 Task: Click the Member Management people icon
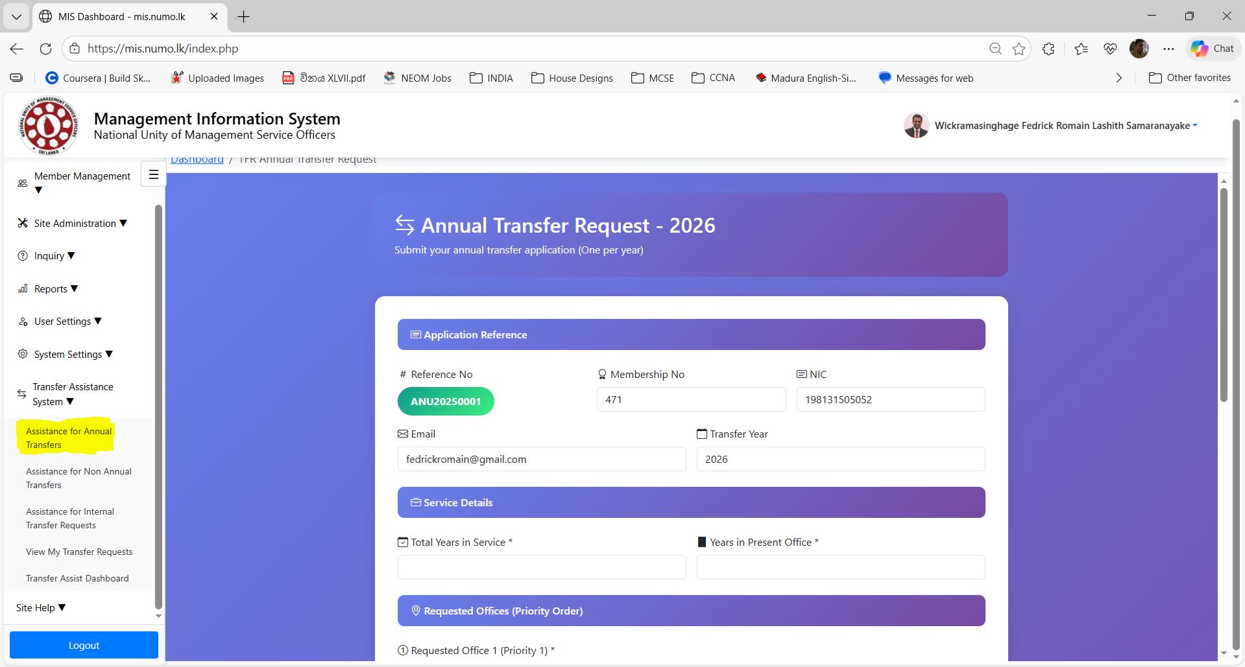[21, 183]
